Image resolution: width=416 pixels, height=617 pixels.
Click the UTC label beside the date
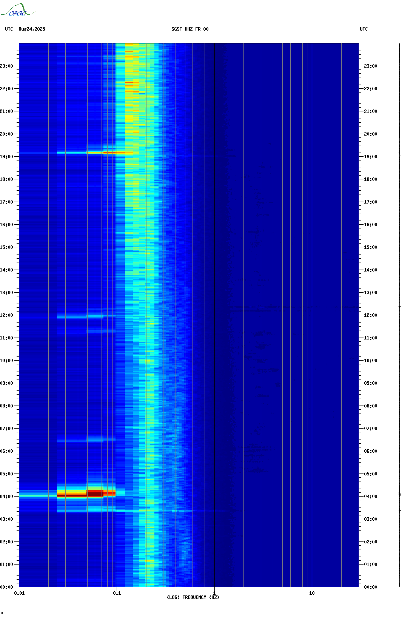coord(9,29)
